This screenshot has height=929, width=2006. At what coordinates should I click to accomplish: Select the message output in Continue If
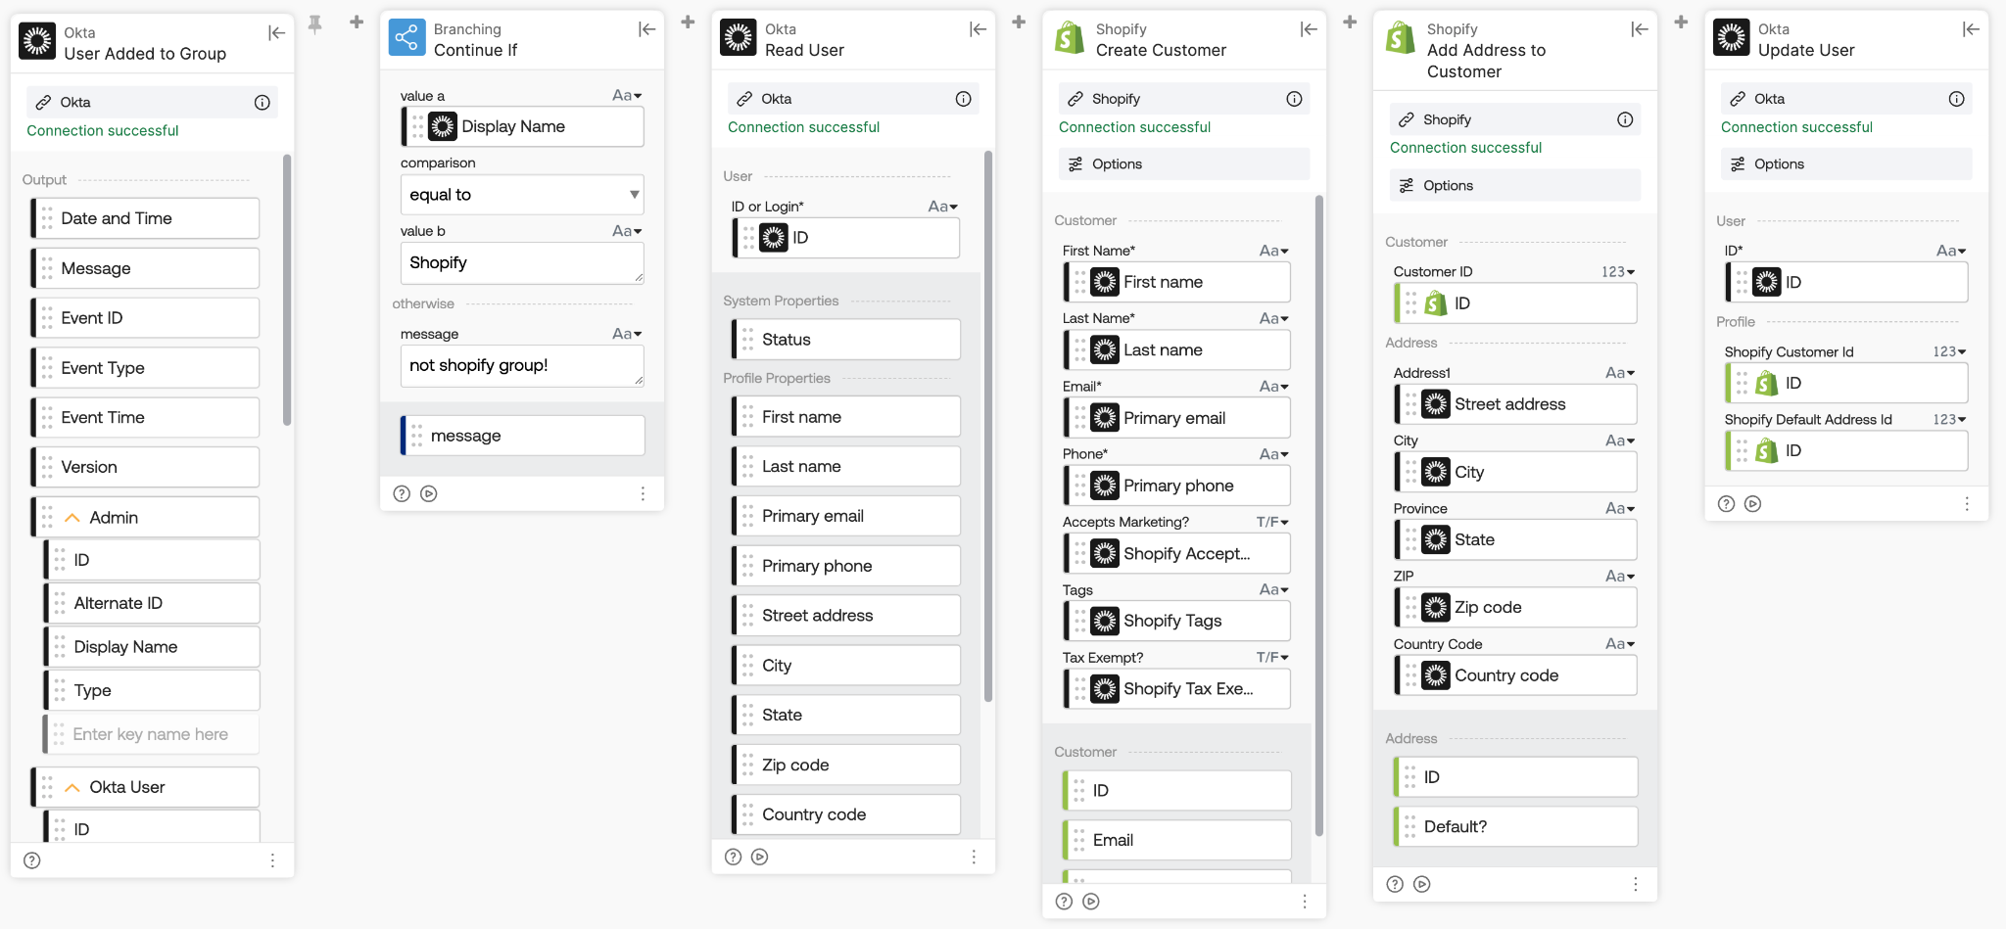click(x=522, y=436)
